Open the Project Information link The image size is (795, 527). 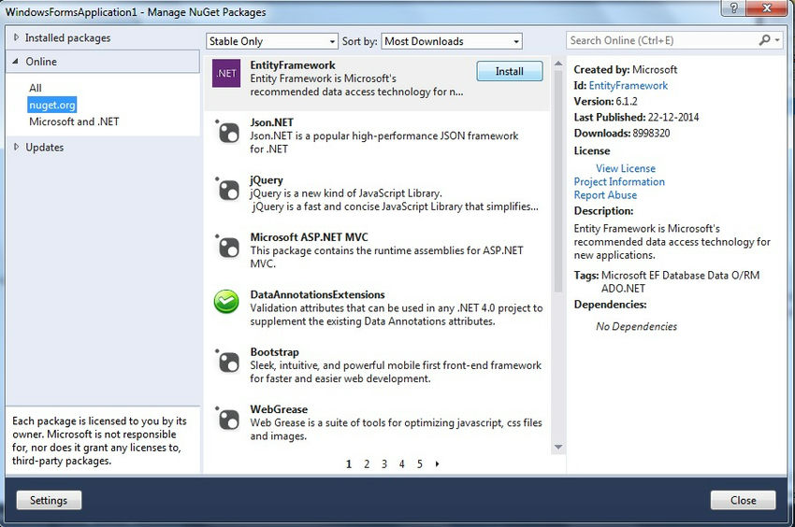click(x=619, y=181)
